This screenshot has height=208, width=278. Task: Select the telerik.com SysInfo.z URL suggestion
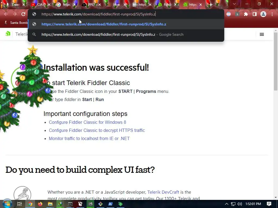(x=126, y=24)
